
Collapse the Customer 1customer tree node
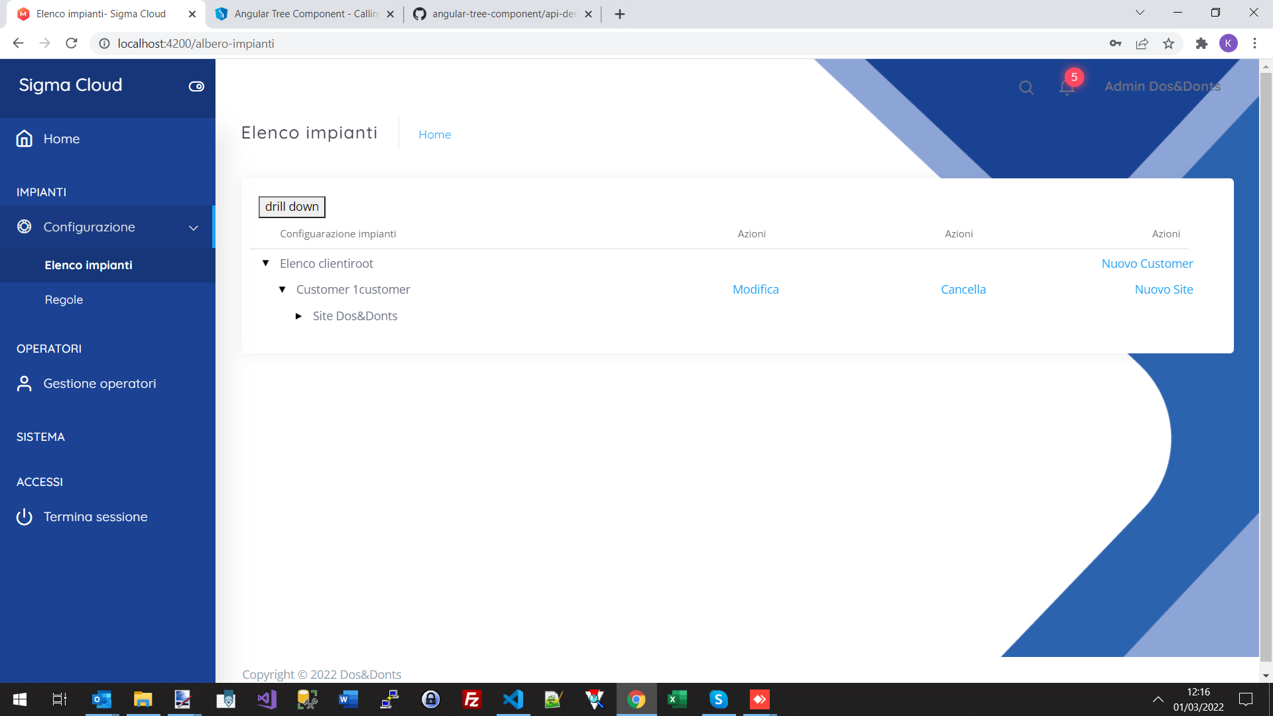coord(282,290)
